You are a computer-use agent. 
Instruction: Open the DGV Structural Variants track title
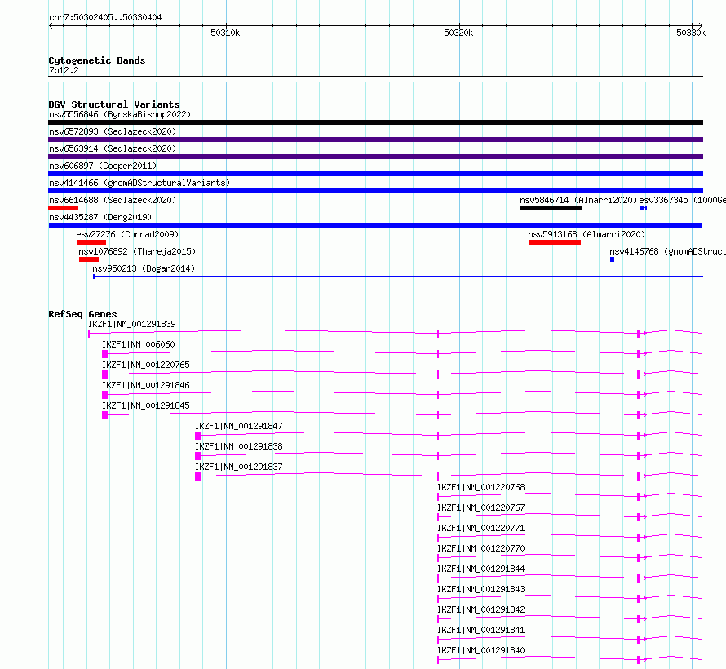114,104
